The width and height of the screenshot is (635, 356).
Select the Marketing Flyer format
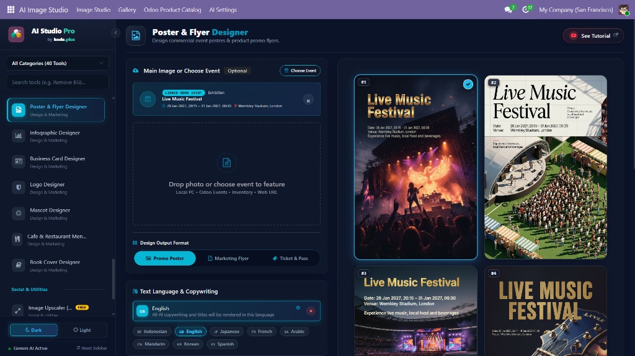228,258
